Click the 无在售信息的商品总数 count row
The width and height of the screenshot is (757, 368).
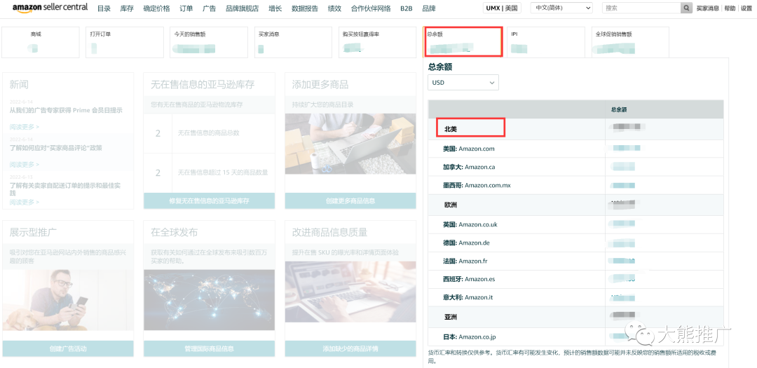209,133
